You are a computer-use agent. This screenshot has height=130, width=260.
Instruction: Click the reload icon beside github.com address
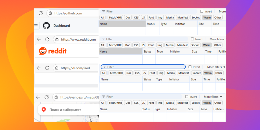coord(41,13)
